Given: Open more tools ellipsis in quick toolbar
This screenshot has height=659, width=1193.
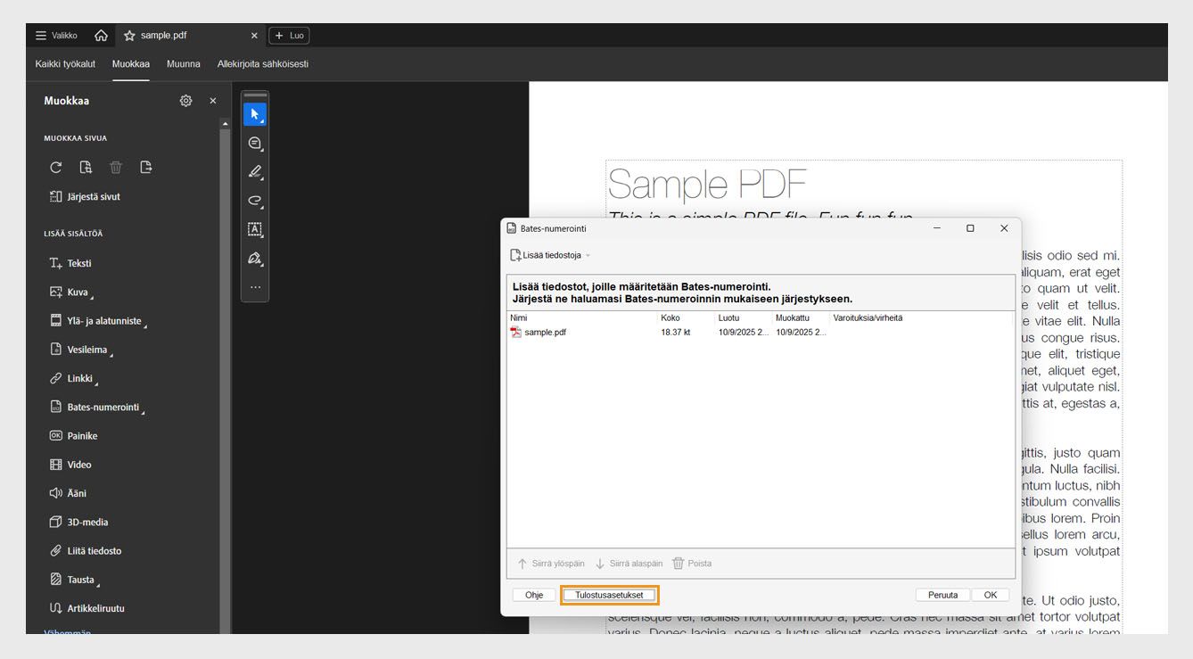Looking at the screenshot, I should pos(255,287).
